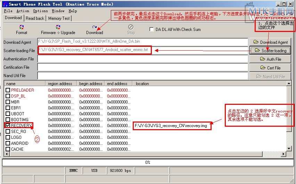Switch to the Download tab
296x184 pixels.
tap(13, 18)
